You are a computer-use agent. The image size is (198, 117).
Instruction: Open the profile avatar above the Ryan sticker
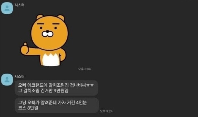7,8
